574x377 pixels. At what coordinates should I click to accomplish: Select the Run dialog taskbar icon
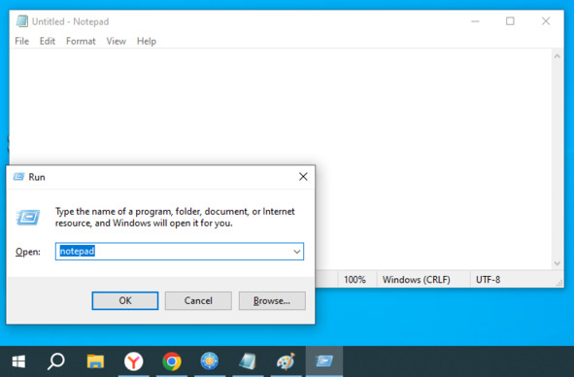[324, 361]
